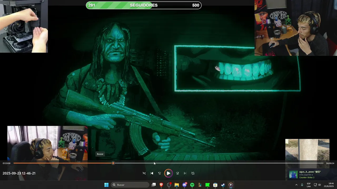This screenshot has width=337, height=189.
Task: Open Steam from the taskbar
Action: pos(223,185)
